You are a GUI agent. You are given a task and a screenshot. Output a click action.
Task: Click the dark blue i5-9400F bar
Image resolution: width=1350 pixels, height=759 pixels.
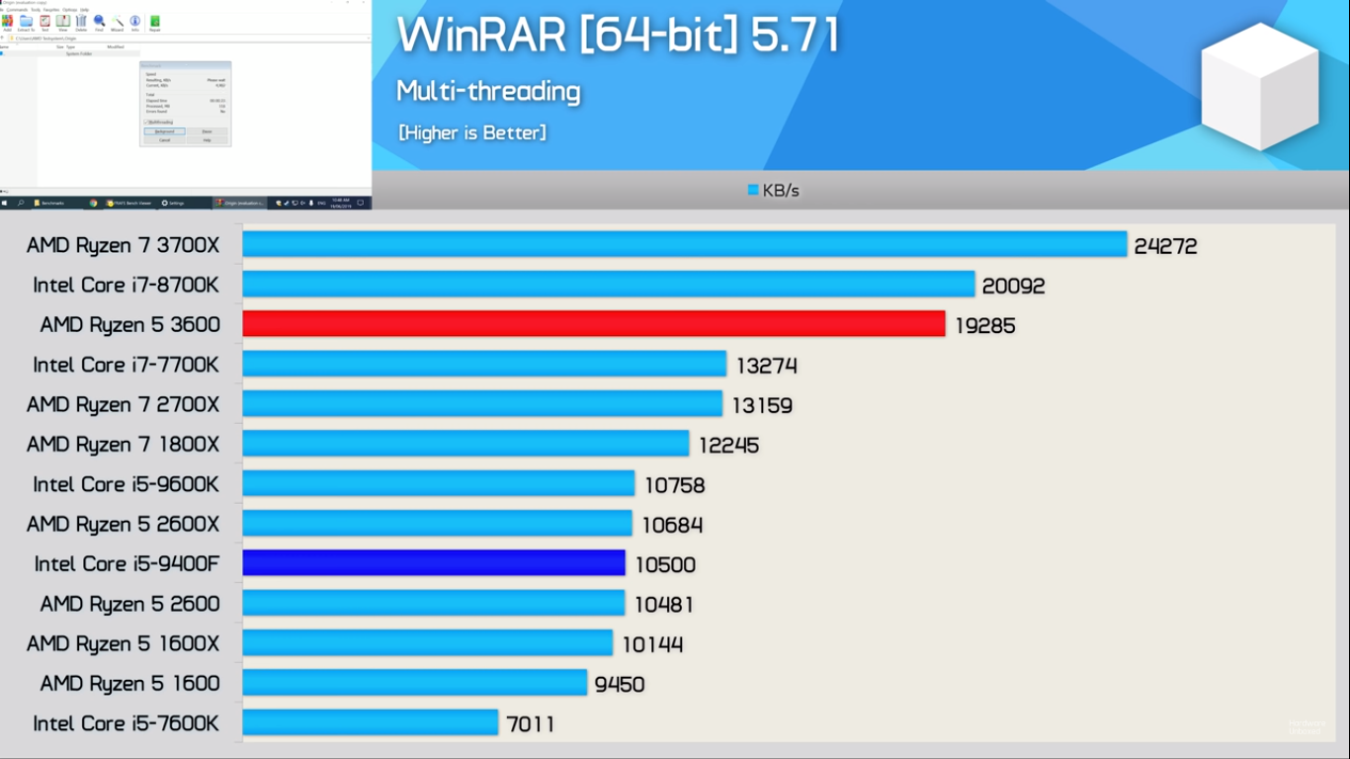(434, 563)
